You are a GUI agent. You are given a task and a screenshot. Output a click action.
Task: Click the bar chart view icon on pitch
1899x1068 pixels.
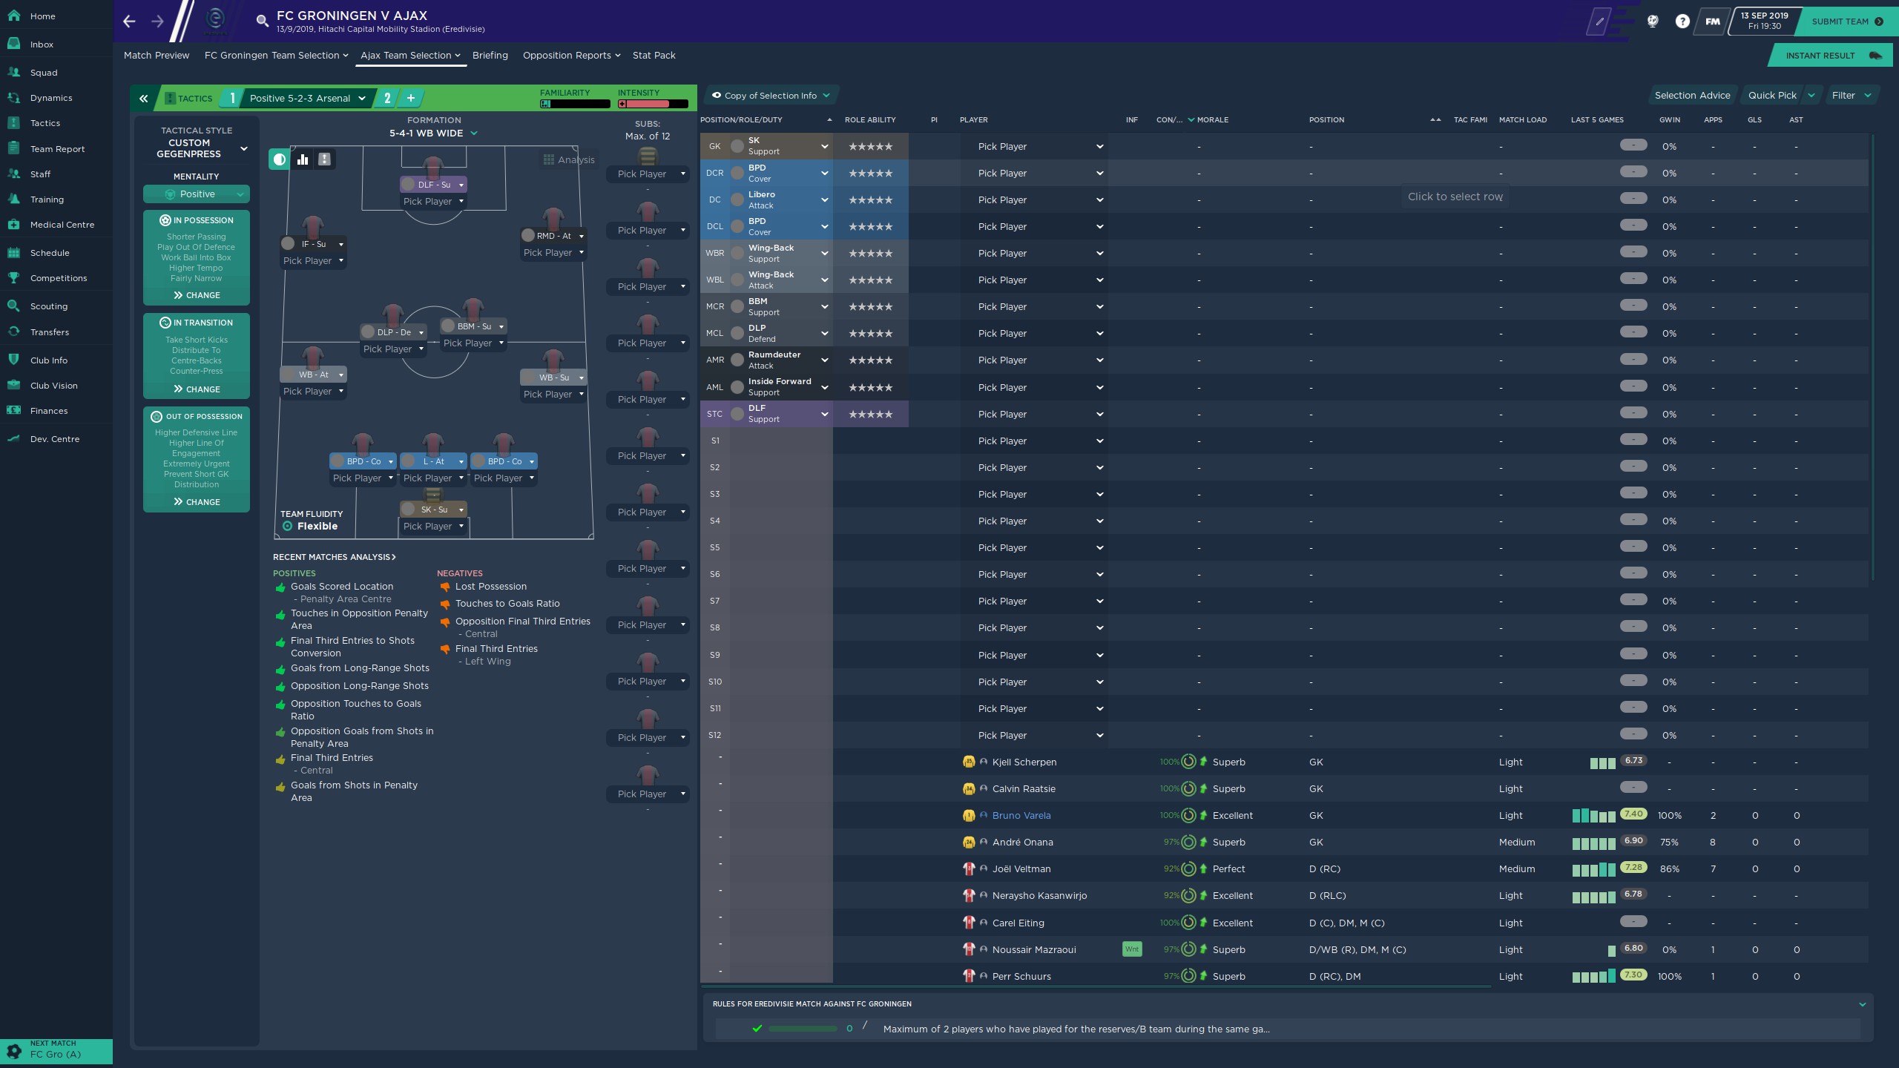pyautogui.click(x=303, y=159)
